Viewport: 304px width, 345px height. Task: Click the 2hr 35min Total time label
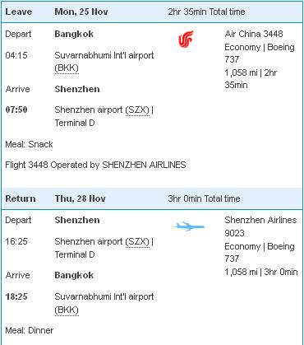(206, 12)
